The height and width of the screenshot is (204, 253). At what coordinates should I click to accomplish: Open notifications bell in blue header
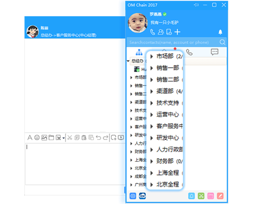point(220,32)
